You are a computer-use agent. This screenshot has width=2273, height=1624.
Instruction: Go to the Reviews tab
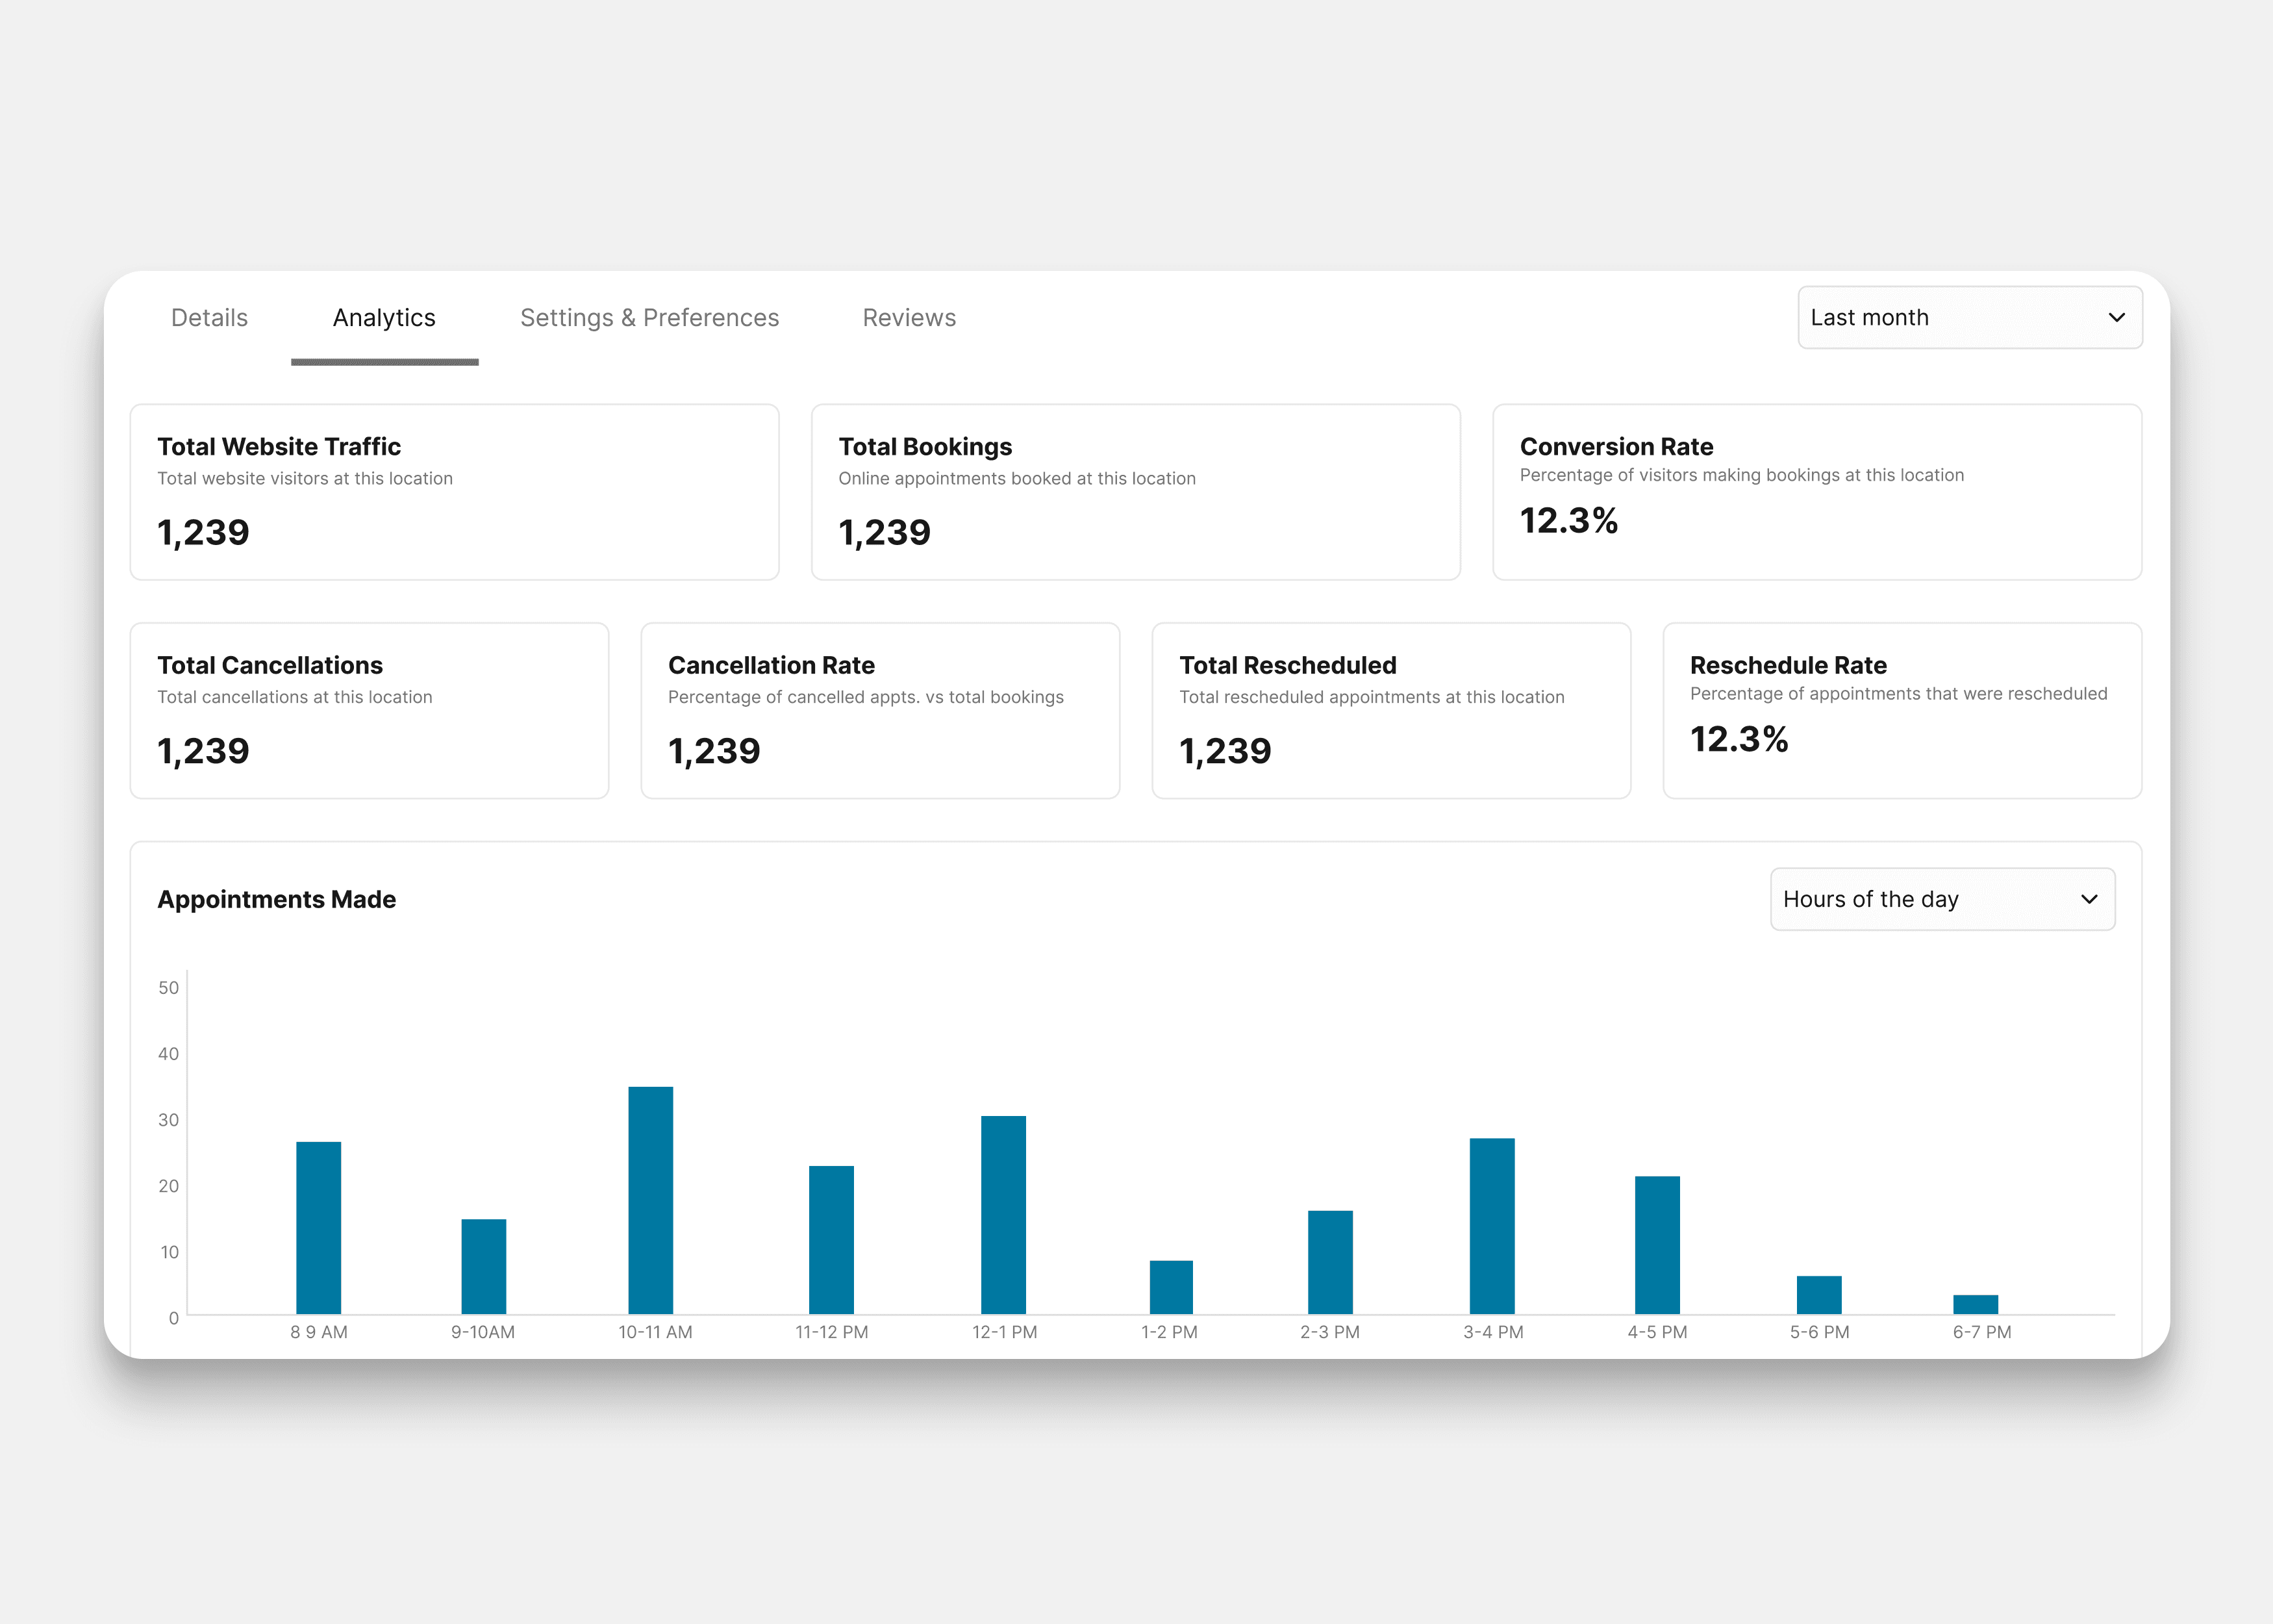coord(909,318)
